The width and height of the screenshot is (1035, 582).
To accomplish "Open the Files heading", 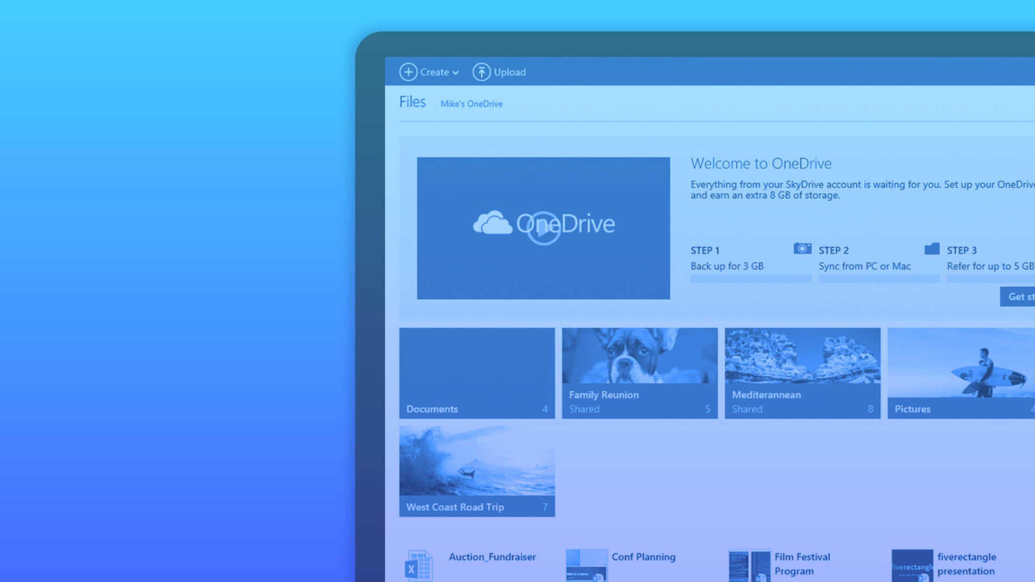I will pyautogui.click(x=412, y=102).
